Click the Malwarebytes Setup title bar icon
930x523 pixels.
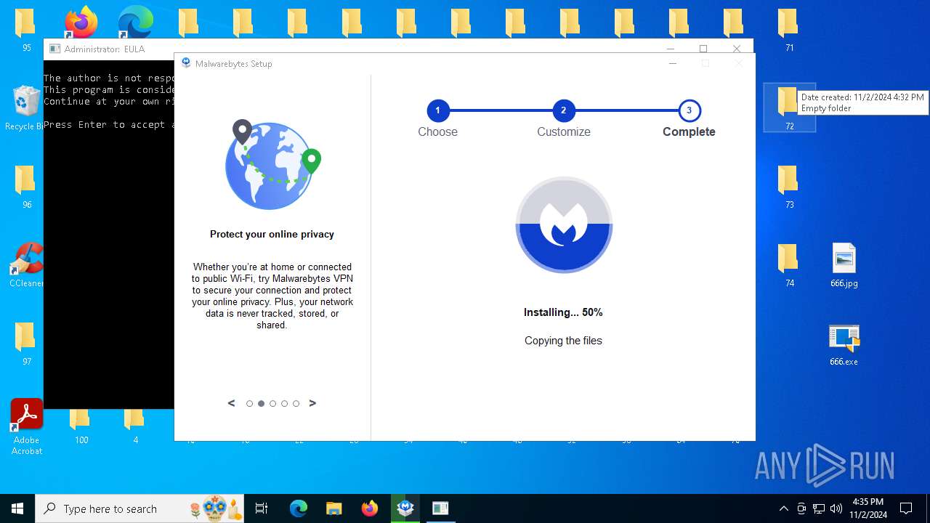[186, 63]
